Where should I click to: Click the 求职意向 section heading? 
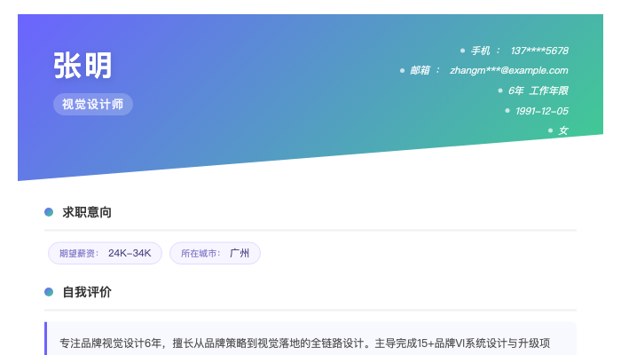coord(87,212)
